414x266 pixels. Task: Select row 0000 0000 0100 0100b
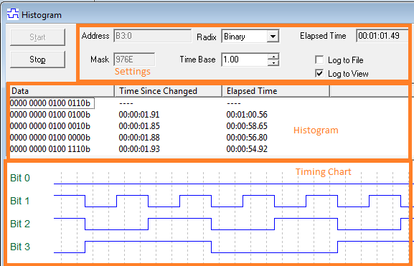pos(50,115)
